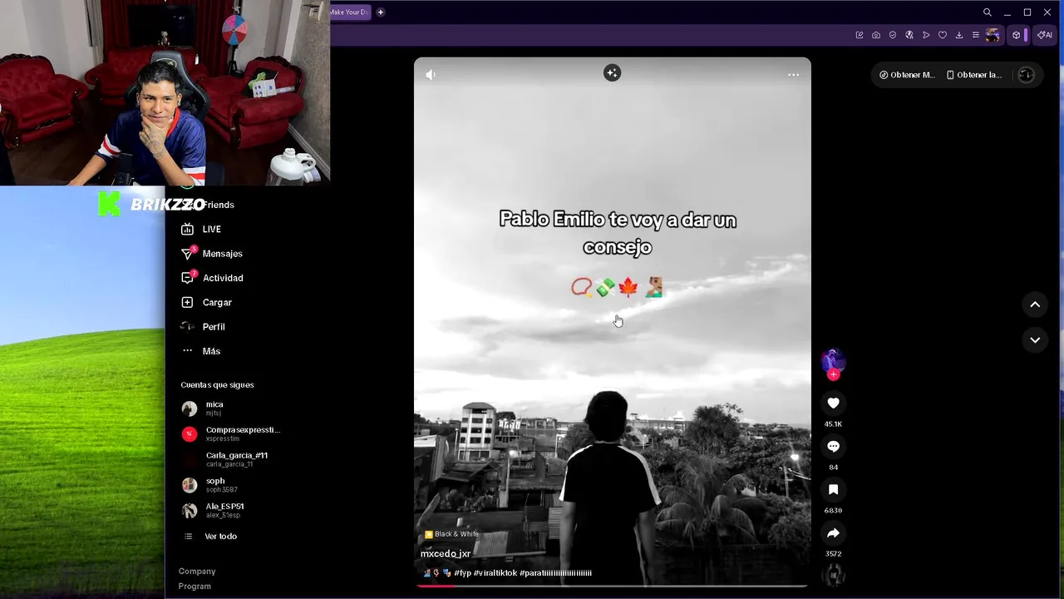This screenshot has height=599, width=1064.
Task: Seek using the red video progress bar
Action: (612, 586)
